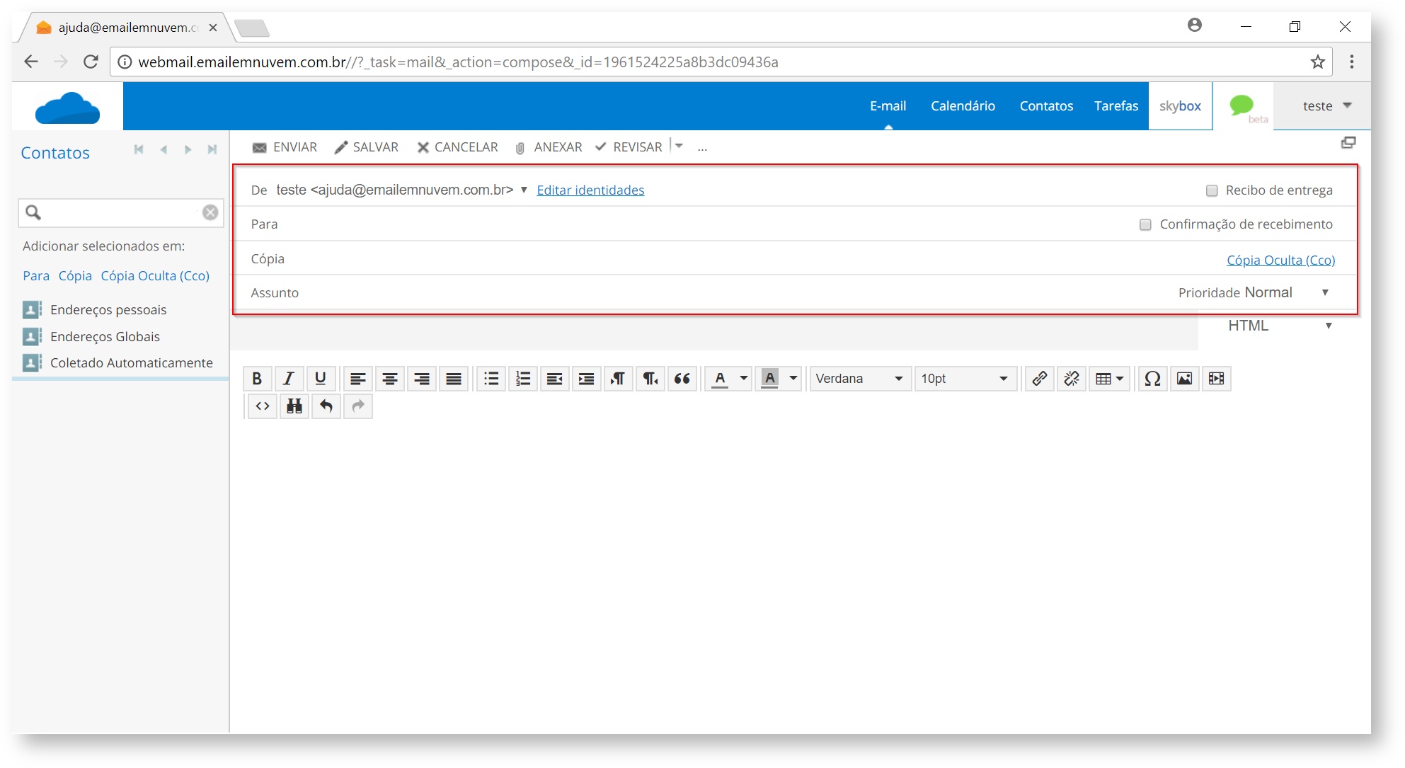Toggle underline formatting
Image resolution: width=1405 pixels, height=768 pixels.
point(321,379)
